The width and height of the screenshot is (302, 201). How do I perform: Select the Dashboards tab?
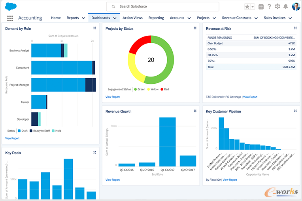point(100,18)
